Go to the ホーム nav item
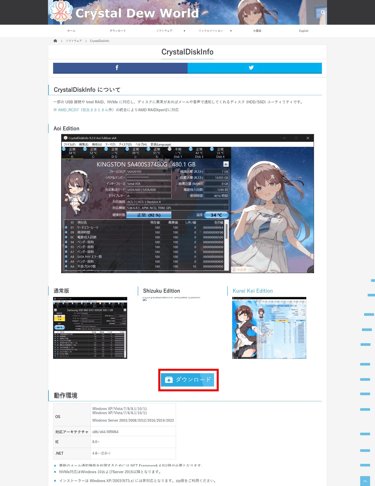Image resolution: width=375 pixels, height=486 pixels. pyautogui.click(x=71, y=31)
